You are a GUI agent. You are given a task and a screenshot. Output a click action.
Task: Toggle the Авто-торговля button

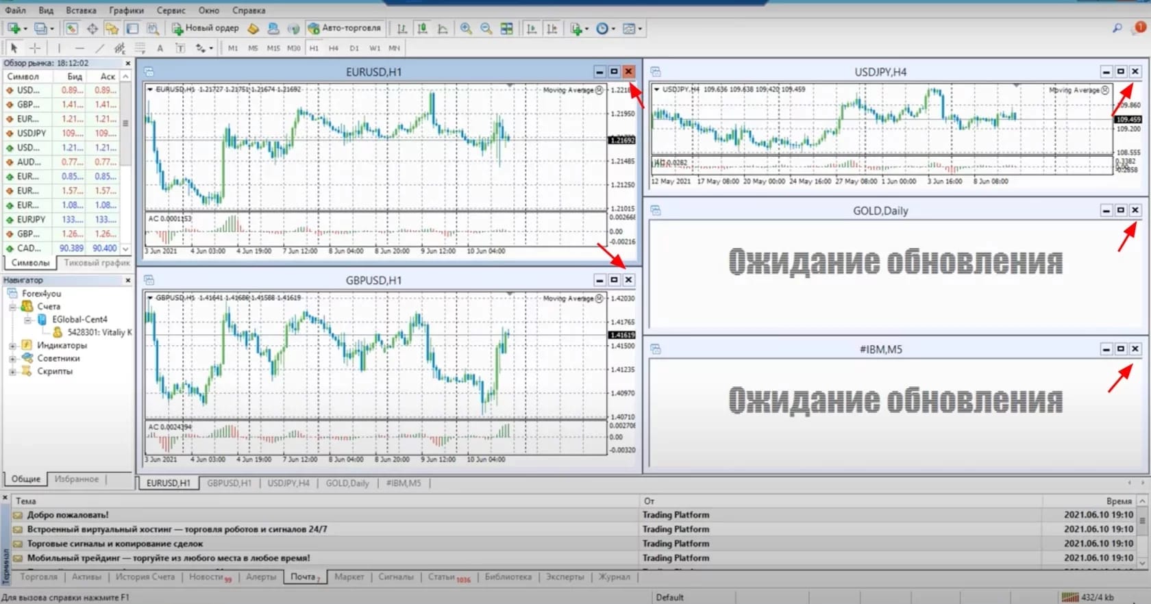point(344,28)
